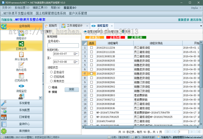The width and height of the screenshot is (203, 139).
Task: Open the 待办任务 pencil icon
Action: [x=21, y=65]
